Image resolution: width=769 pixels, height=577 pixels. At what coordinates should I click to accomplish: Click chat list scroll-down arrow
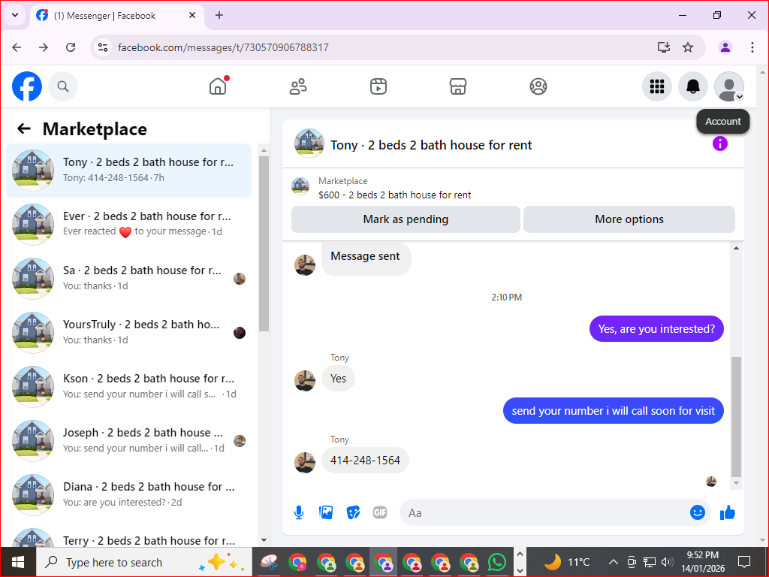point(264,540)
